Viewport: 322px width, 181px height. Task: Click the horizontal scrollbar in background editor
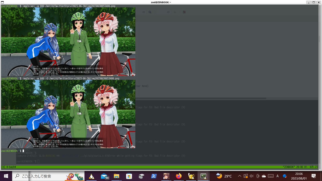[201, 98]
